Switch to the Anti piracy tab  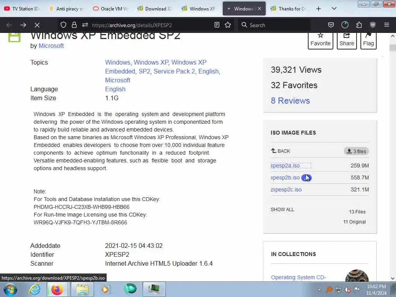coord(67,9)
